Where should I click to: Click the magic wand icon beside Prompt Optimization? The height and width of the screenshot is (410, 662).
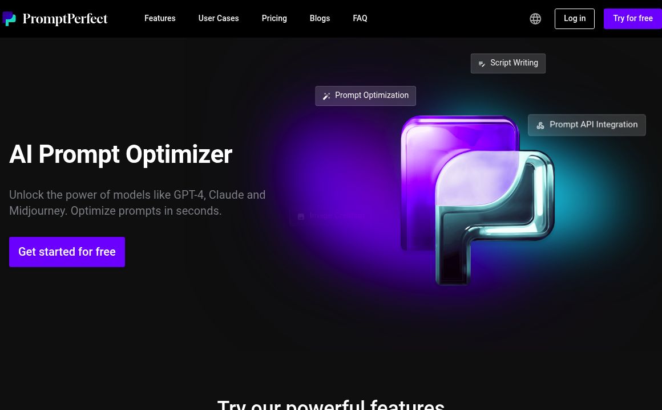326,96
